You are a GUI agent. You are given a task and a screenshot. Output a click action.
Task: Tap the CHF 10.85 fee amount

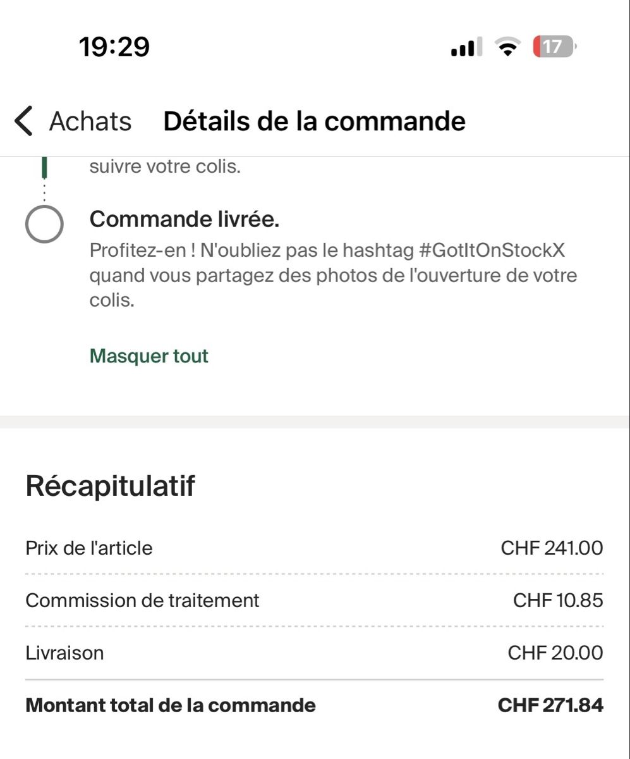click(x=558, y=600)
